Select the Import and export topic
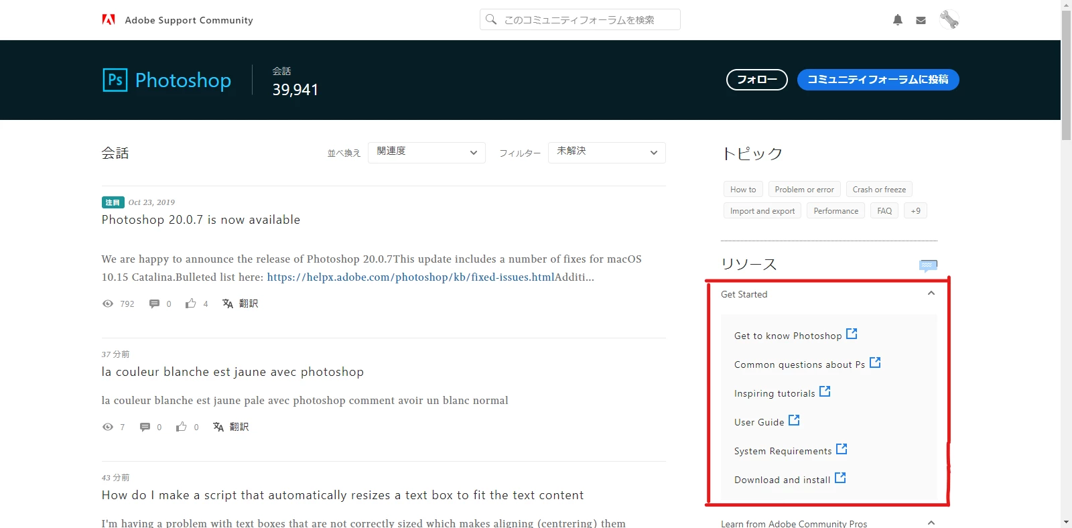Screen dimensions: 1072x528 point(762,210)
